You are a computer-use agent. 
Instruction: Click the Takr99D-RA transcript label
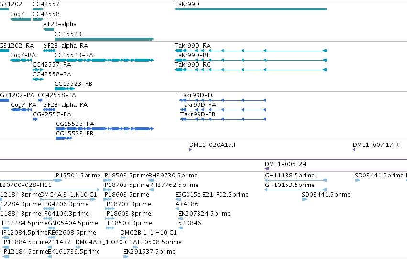tap(193, 46)
